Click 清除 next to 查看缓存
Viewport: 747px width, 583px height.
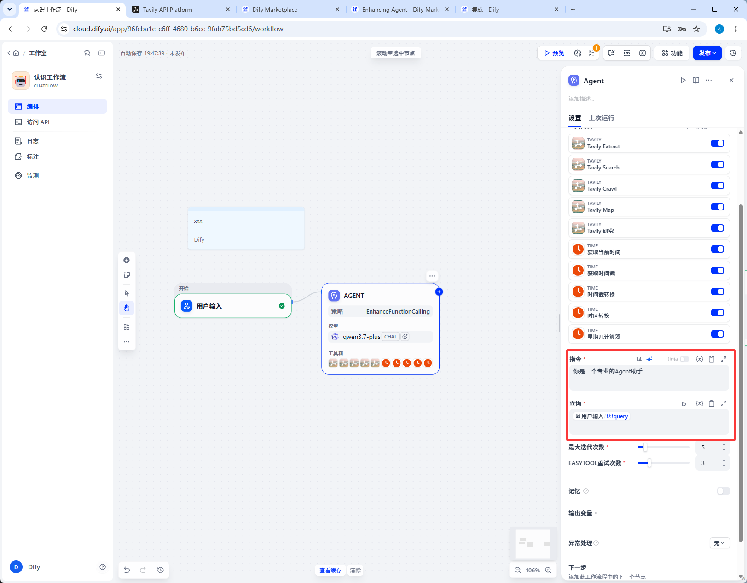(355, 570)
